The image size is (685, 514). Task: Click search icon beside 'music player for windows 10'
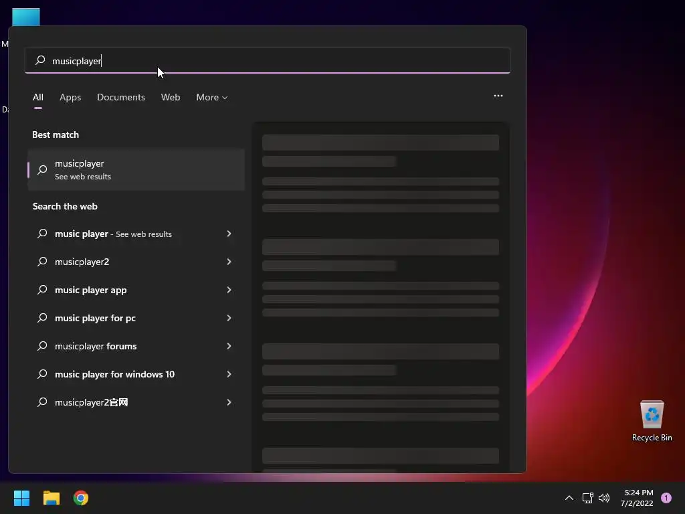pos(42,374)
